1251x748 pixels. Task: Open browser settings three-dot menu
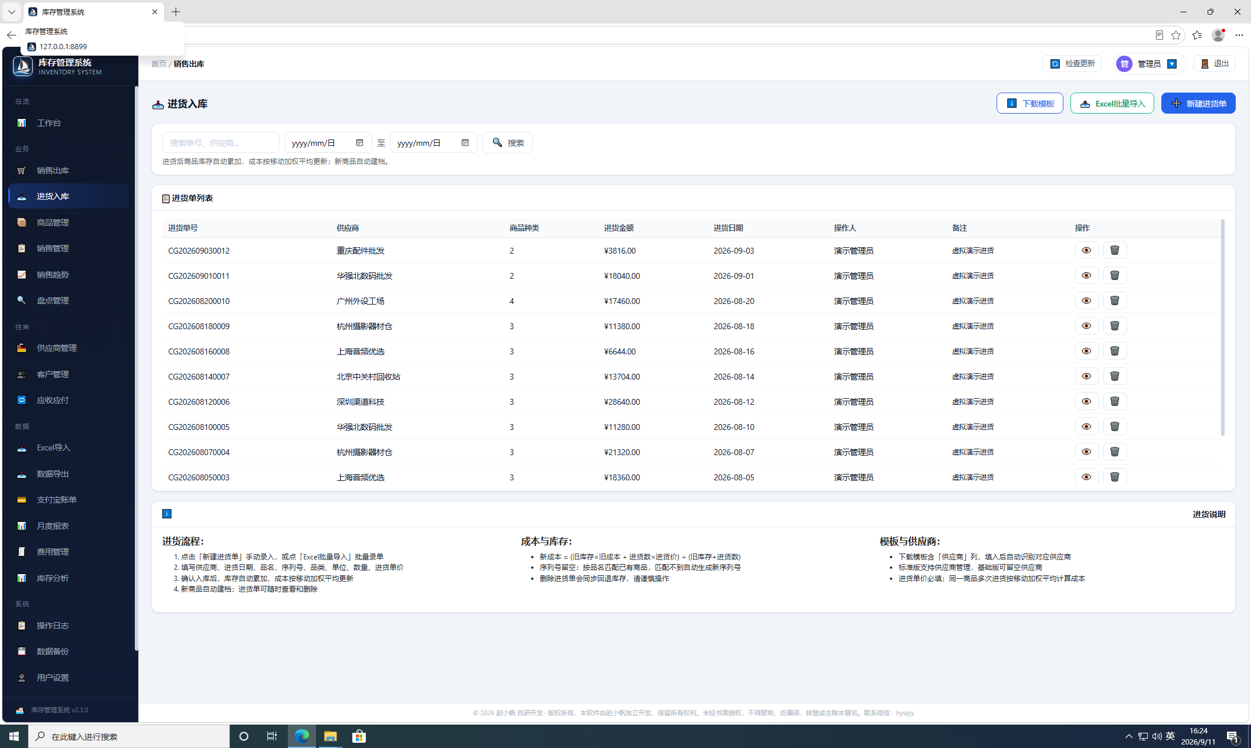point(1239,35)
